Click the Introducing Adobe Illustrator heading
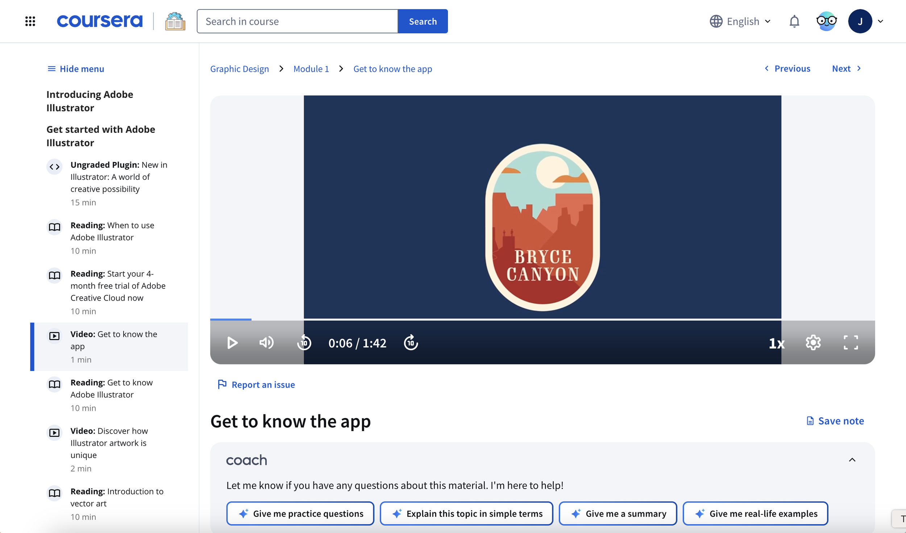906x533 pixels. coord(90,101)
